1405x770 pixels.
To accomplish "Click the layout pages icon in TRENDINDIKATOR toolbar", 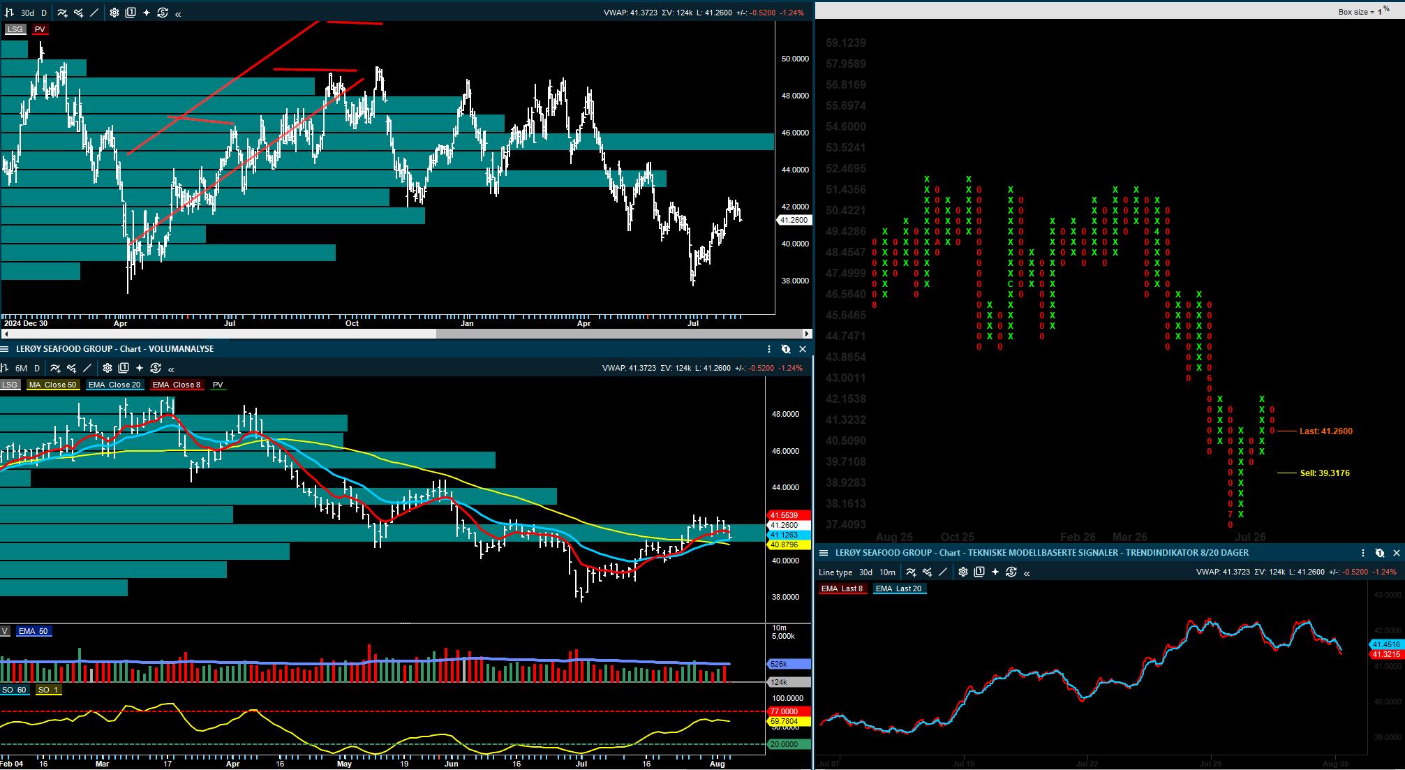I will tap(979, 572).
